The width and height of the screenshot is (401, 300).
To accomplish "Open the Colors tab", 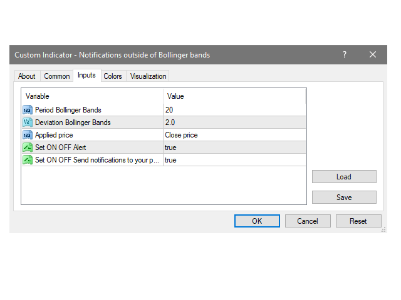I will [x=113, y=76].
